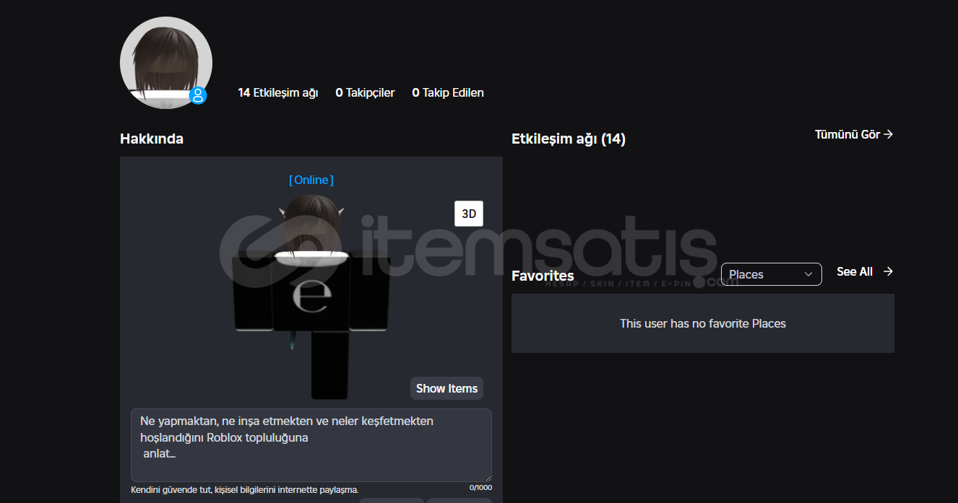
Task: Click the arrow beside Tümünü Gör
Action: pos(889,134)
